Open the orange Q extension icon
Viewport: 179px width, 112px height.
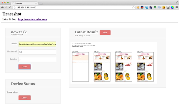coord(164,8)
